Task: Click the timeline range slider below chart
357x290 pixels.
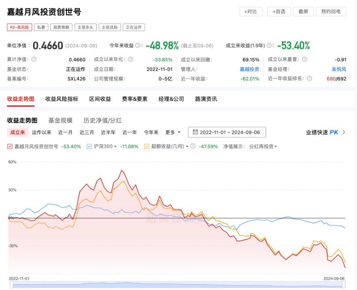Action: [x=177, y=285]
